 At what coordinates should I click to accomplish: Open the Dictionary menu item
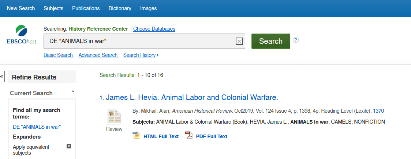[x=120, y=8]
